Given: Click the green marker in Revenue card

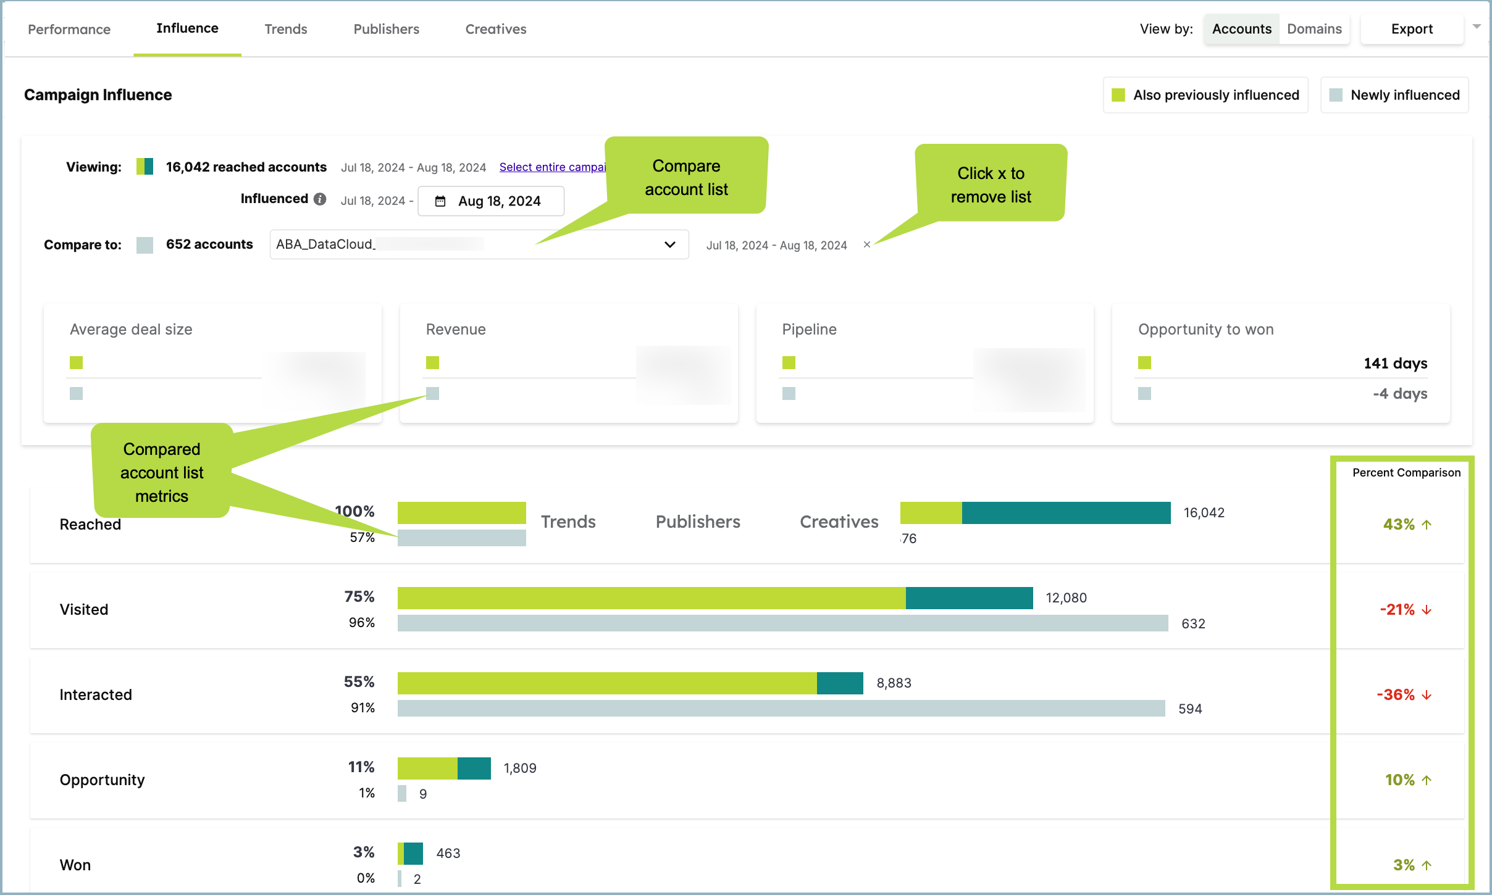Looking at the screenshot, I should (432, 362).
